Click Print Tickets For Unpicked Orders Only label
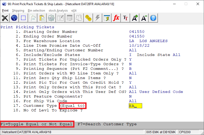The image size is (204, 135). click(75, 60)
